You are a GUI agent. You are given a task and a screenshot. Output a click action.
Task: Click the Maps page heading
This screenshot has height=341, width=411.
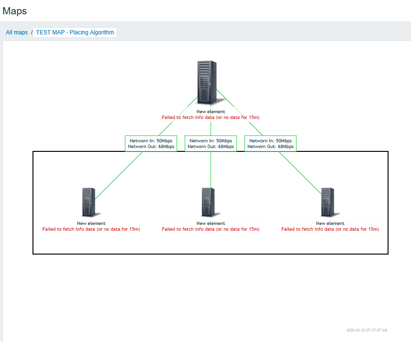tap(15, 11)
